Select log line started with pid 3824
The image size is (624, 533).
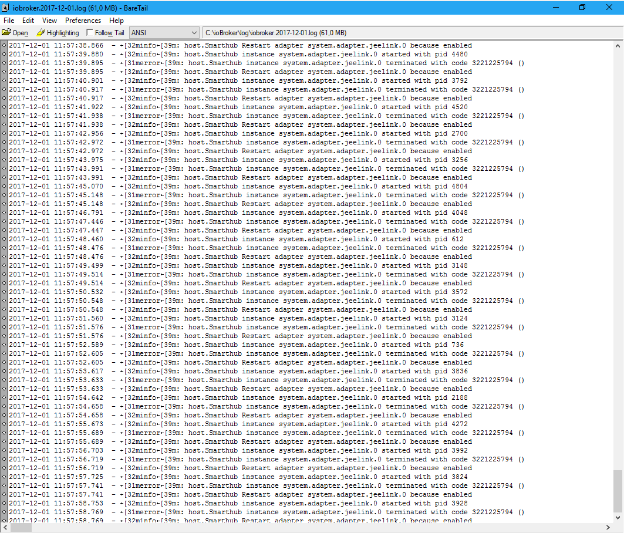tap(238, 477)
